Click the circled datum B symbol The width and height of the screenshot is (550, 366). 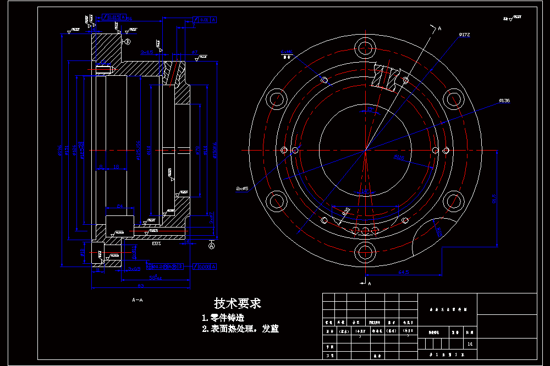click(128, 42)
